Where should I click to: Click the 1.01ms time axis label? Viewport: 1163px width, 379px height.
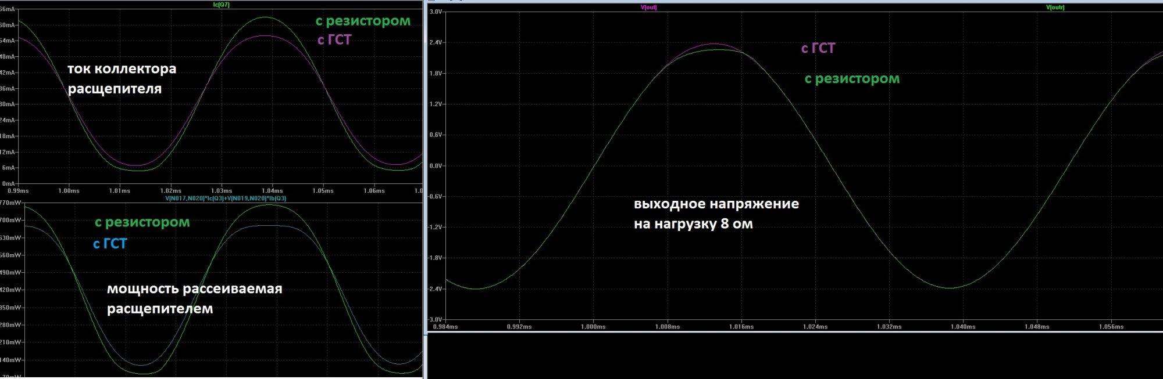pos(120,191)
